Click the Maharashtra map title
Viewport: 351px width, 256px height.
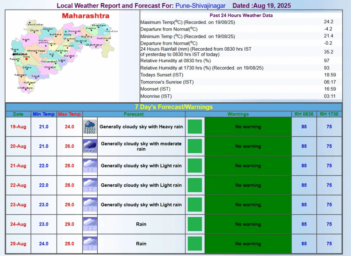(85, 16)
